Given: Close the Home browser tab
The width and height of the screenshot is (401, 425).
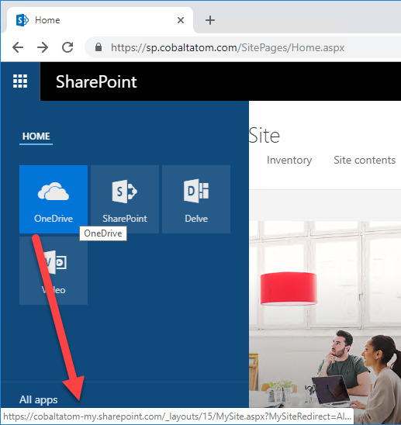Looking at the screenshot, I should (x=181, y=20).
